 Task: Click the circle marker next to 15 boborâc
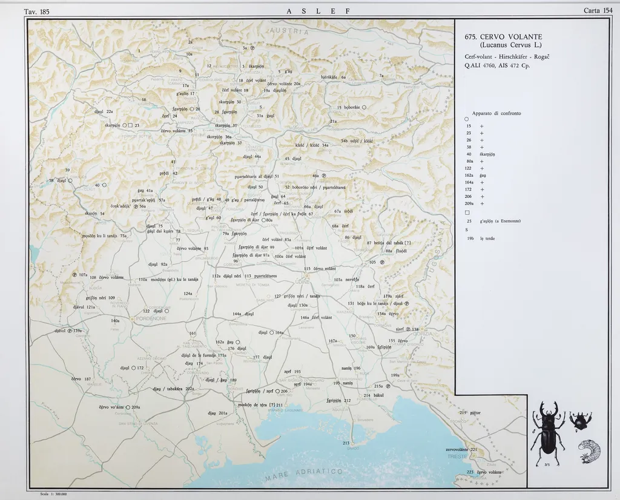point(364,107)
